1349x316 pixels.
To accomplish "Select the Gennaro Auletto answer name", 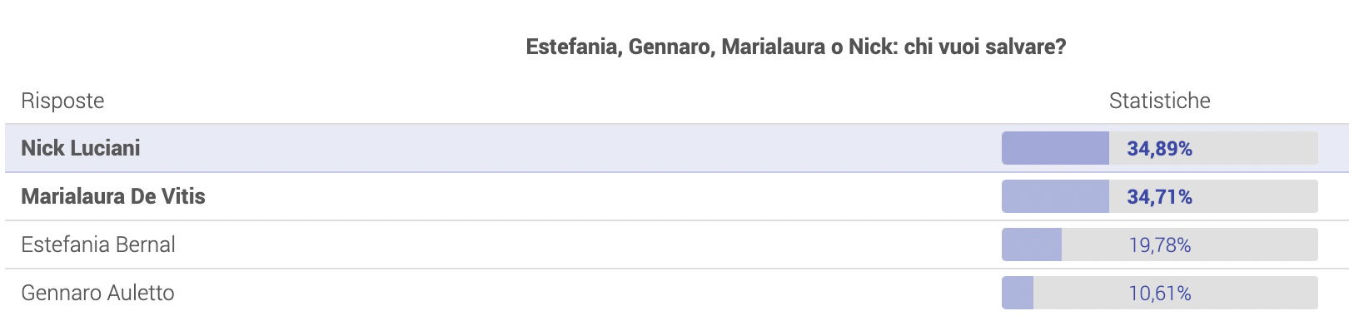I will 97,293.
